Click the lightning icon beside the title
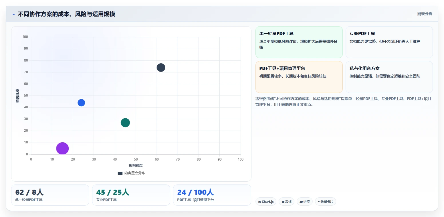 tap(13, 14)
